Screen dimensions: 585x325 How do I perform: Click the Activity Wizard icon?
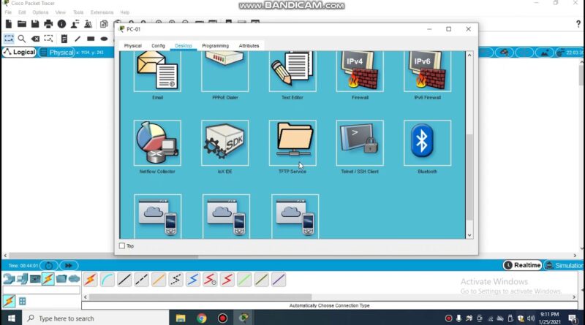(88, 24)
